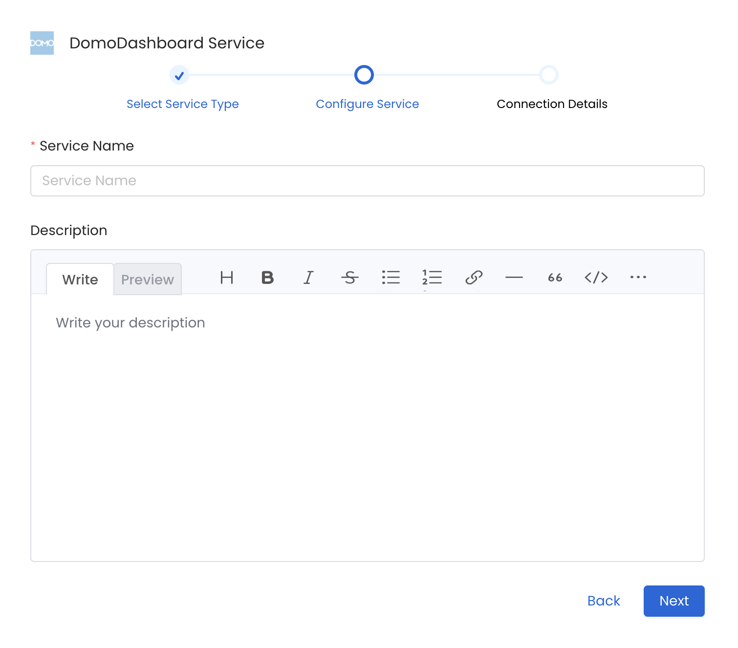
Task: Switch to the Preview tab
Action: click(147, 279)
